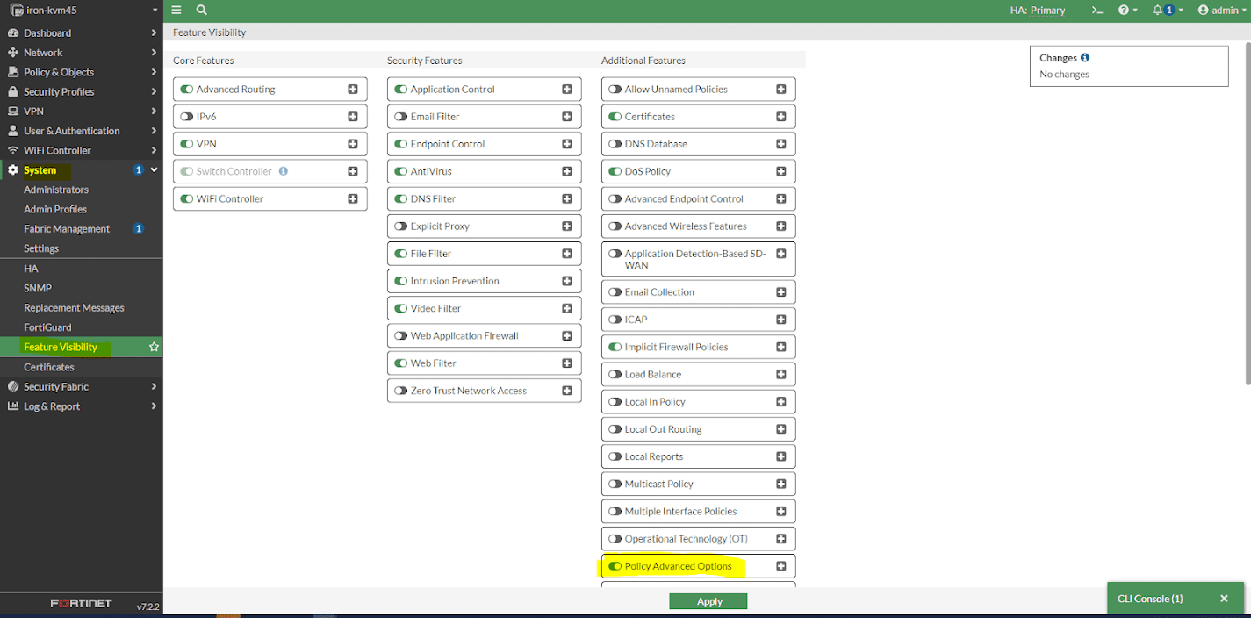Turn off the Policy Advanced Options toggle
The width and height of the screenshot is (1251, 618).
pyautogui.click(x=615, y=566)
